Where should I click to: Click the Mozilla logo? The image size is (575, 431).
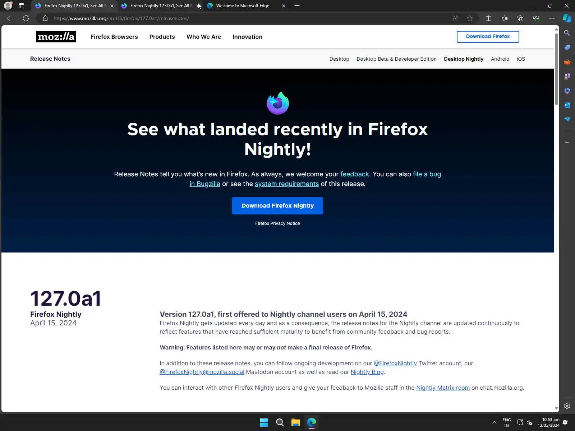click(56, 37)
